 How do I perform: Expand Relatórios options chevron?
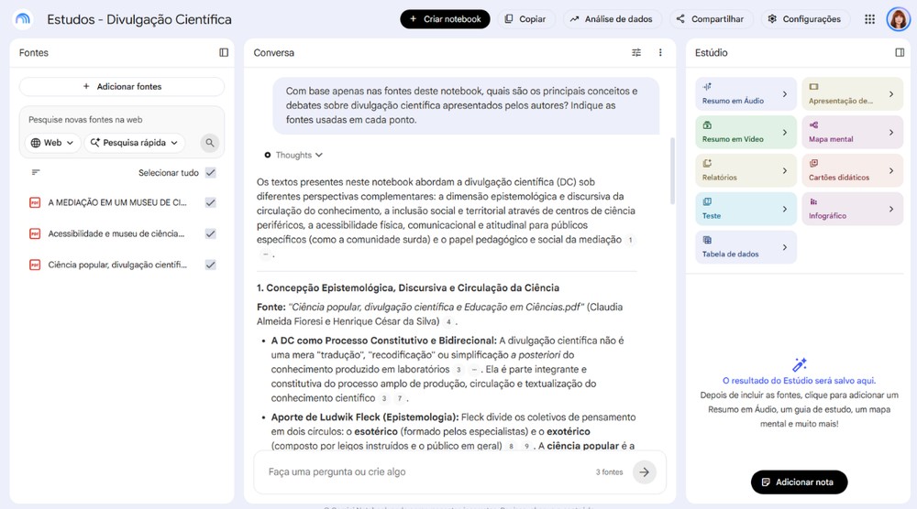click(x=785, y=170)
